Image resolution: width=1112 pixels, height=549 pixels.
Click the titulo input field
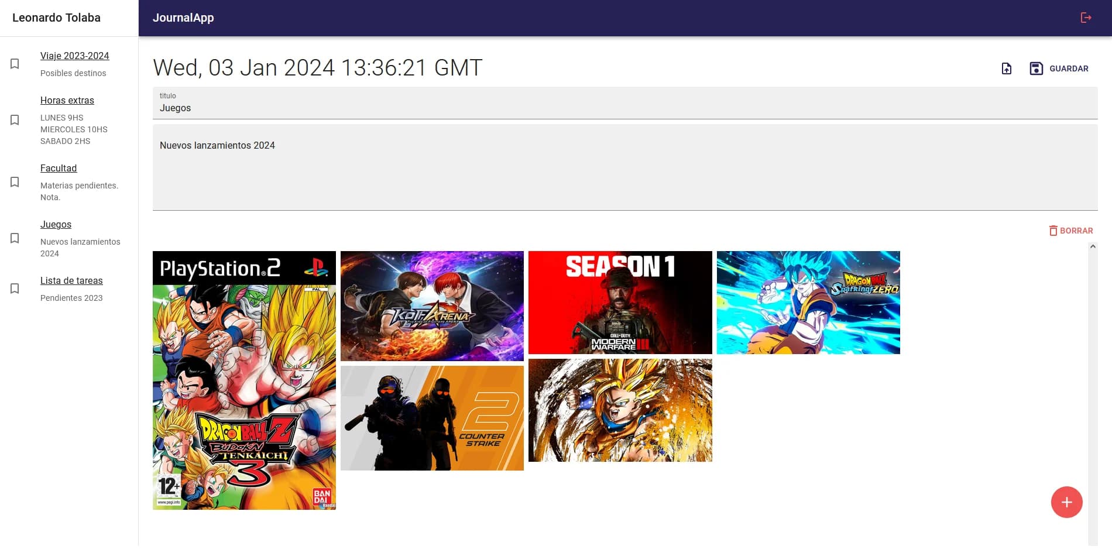coord(625,104)
